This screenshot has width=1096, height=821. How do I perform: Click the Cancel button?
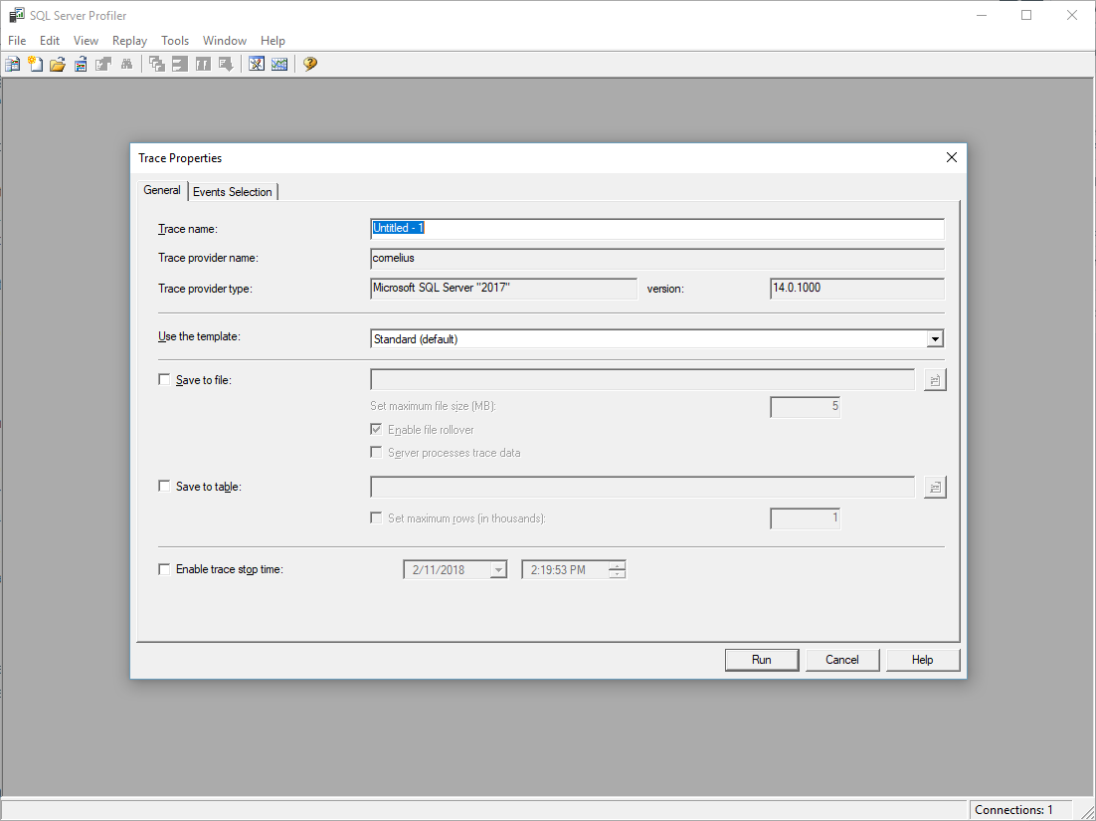pyautogui.click(x=842, y=660)
